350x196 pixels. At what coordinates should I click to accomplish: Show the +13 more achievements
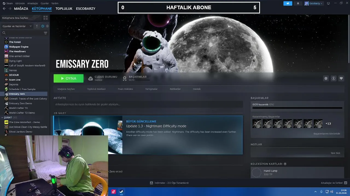pyautogui.click(x=328, y=124)
